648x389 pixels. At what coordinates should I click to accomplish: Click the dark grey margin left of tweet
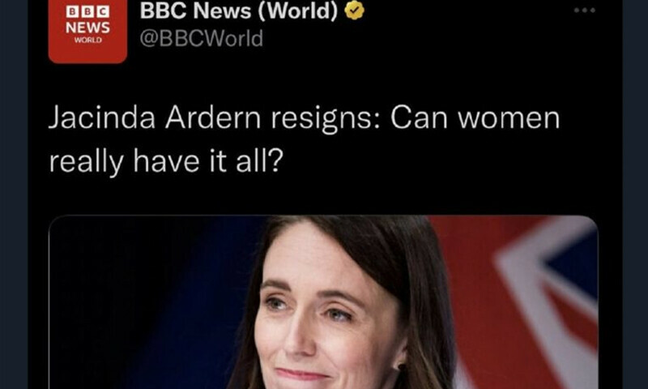tap(14, 194)
